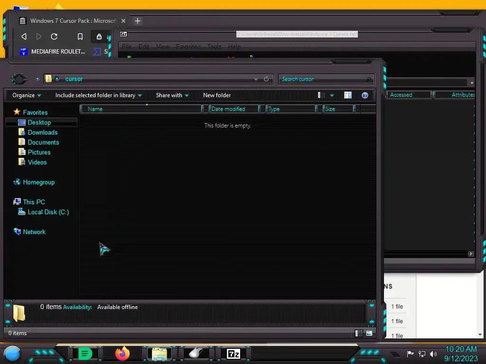The image size is (486, 364).
Task: Click the New folder button
Action: pyautogui.click(x=217, y=95)
